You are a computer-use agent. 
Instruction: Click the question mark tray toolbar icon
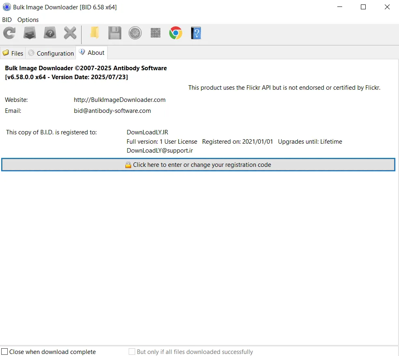coord(50,33)
